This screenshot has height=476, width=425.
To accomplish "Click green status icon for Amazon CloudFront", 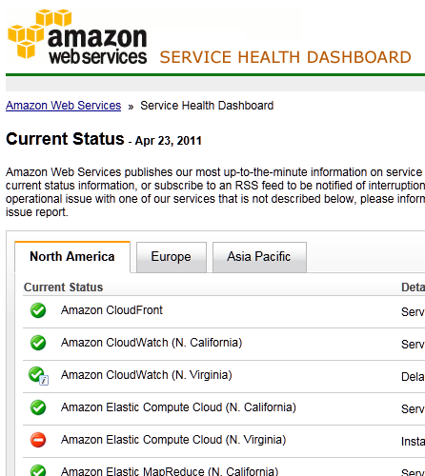I will click(38, 310).
